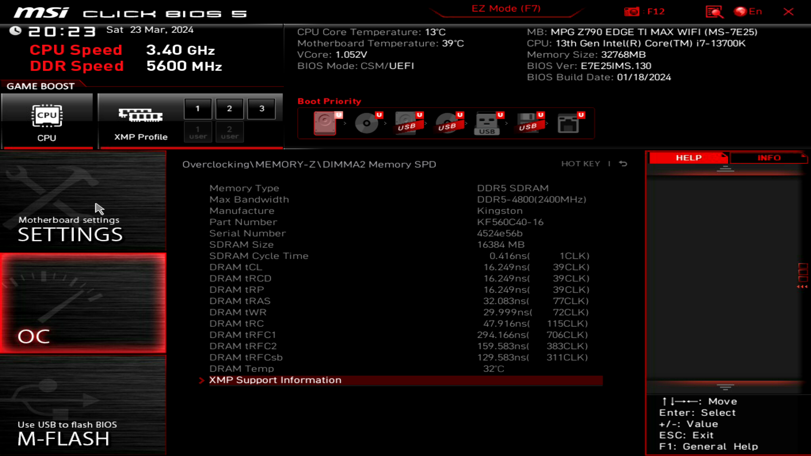This screenshot has height=456, width=811.
Task: Click the GAME BOOST label
Action: 41,86
